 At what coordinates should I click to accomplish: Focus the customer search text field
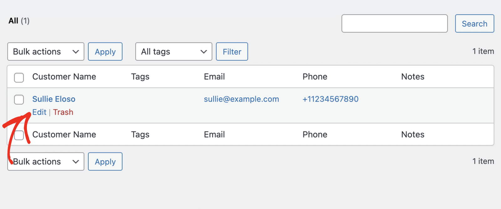(395, 23)
